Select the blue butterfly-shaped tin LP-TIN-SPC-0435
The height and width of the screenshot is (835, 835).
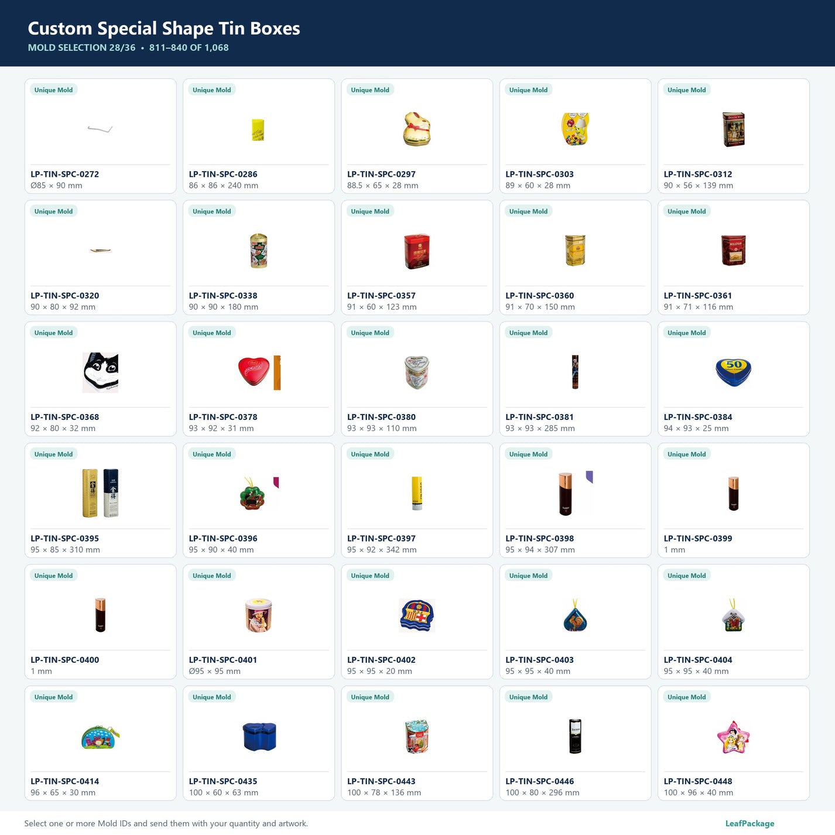(x=259, y=737)
